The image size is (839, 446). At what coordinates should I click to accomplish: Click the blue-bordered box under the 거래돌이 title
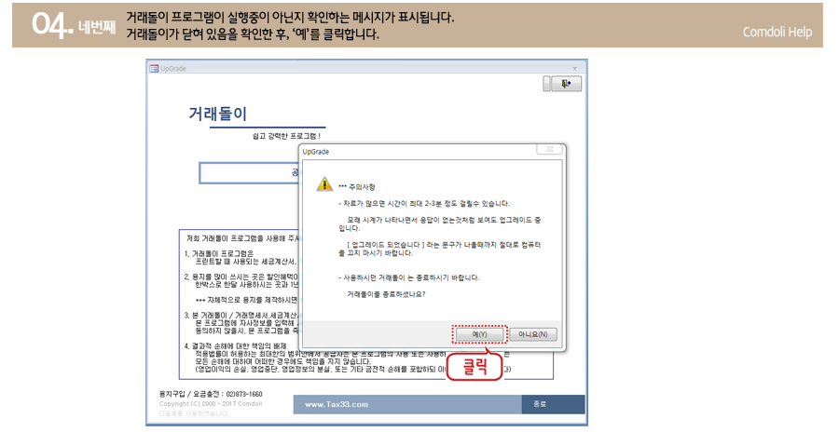249,173
